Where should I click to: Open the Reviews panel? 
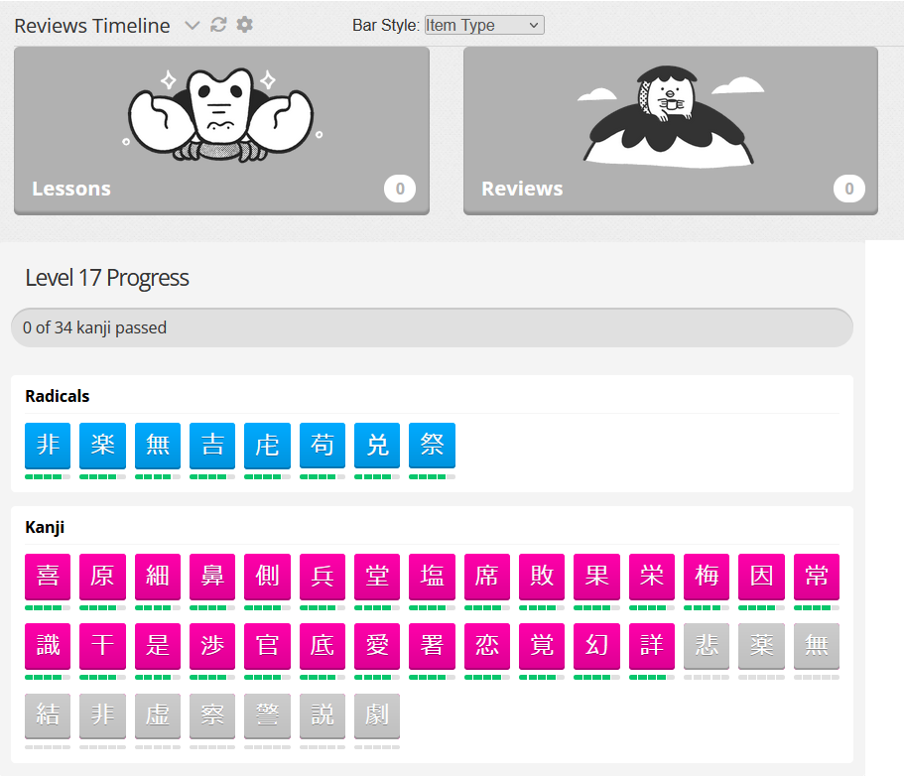[x=671, y=131]
